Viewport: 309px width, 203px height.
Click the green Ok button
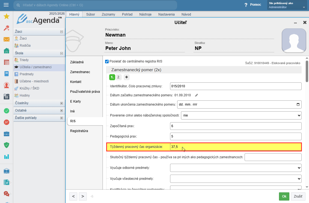tap(284, 196)
